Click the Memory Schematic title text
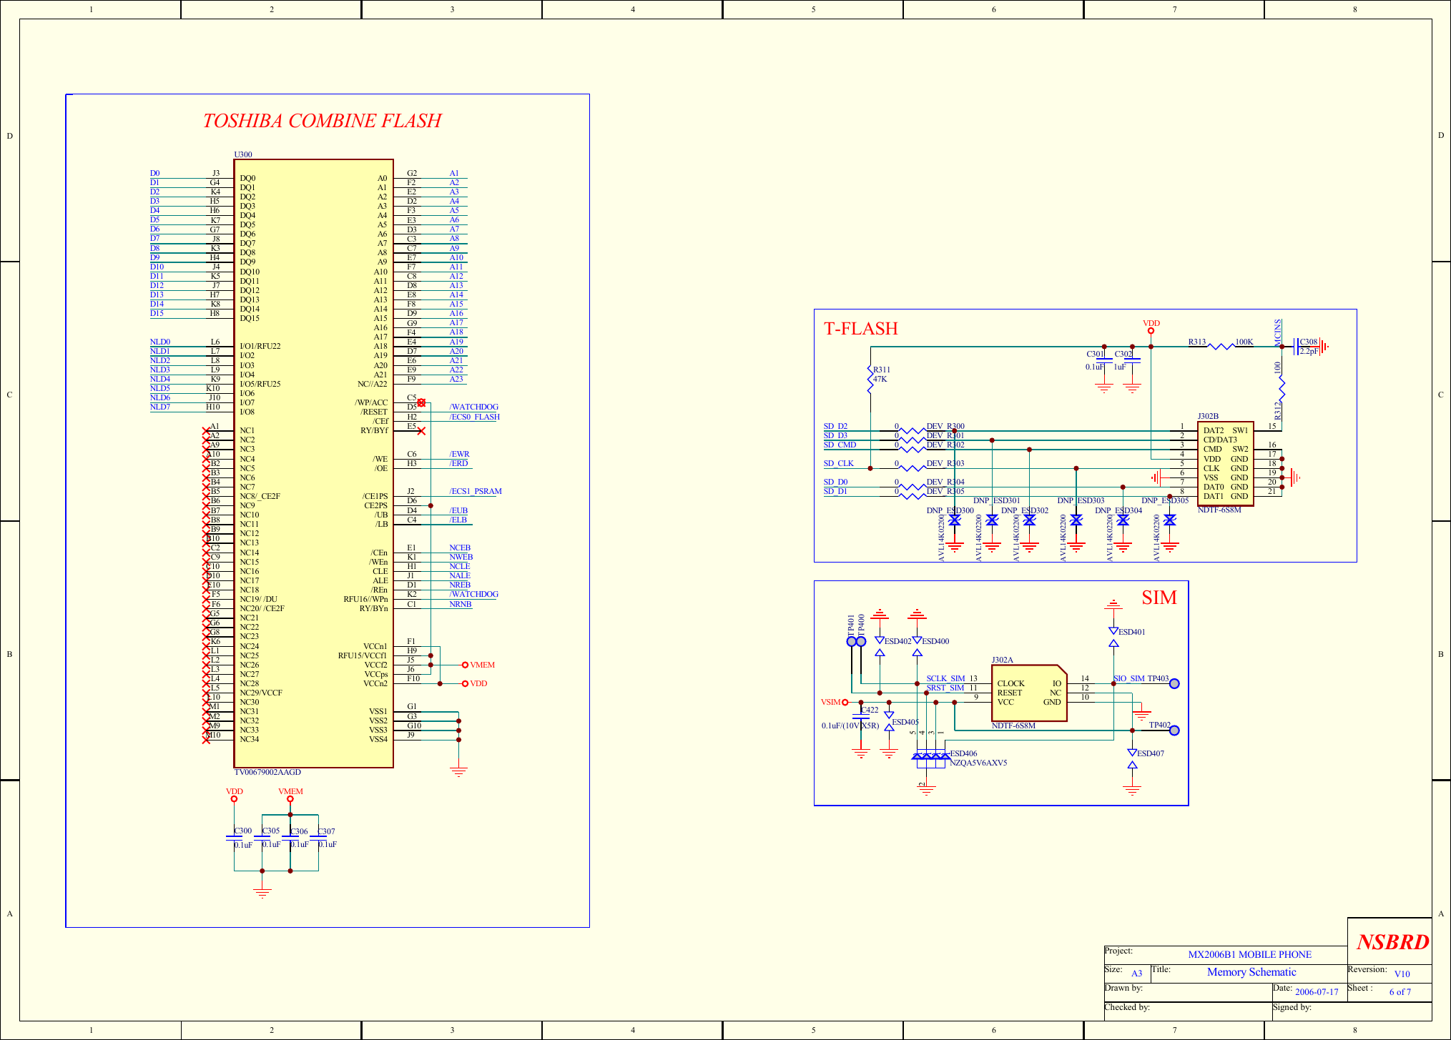 (x=1251, y=972)
